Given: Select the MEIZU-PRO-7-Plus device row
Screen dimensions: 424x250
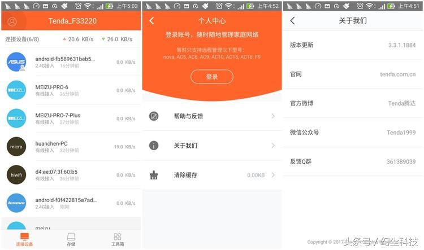Looking at the screenshot, I should coord(71,119).
